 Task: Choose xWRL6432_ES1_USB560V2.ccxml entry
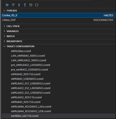pyautogui.click(x=31, y=83)
